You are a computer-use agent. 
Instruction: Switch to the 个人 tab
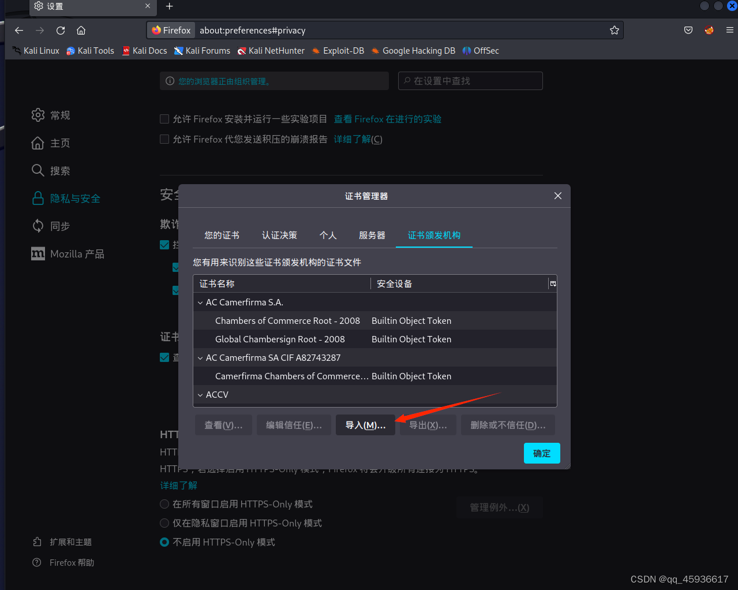328,235
